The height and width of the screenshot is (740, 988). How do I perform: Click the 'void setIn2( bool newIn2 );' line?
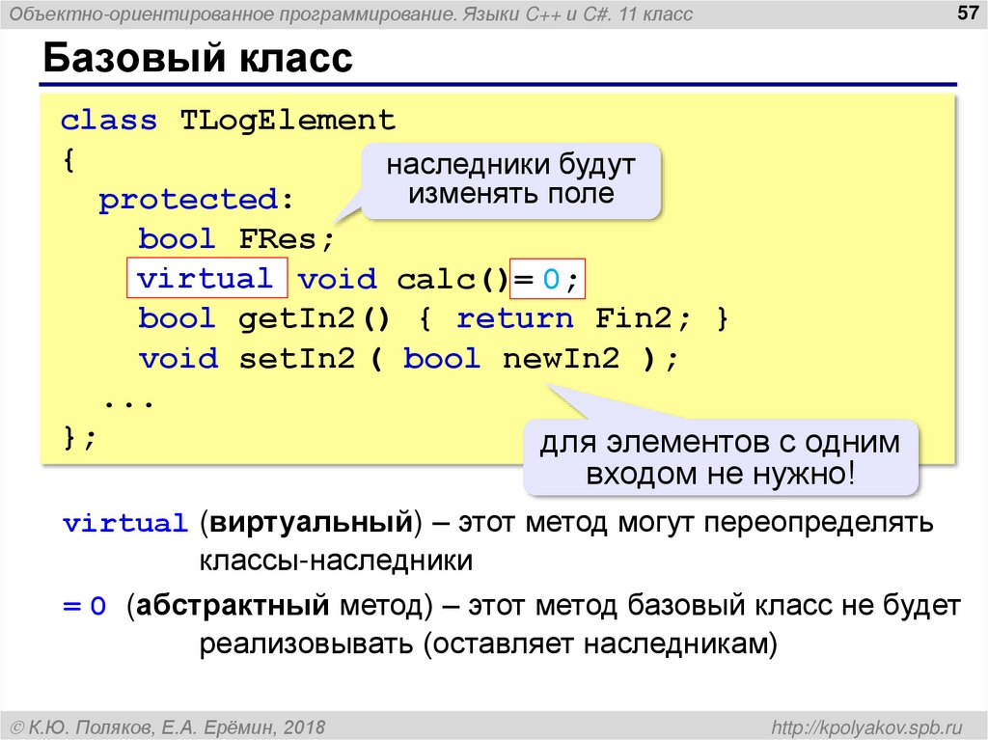(408, 359)
